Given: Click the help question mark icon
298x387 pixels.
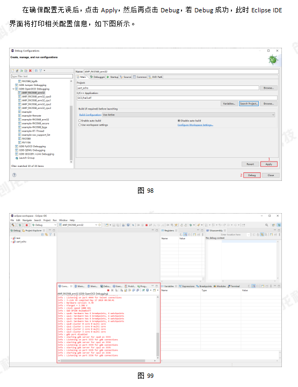Looking at the screenshot, I should pos(14,175).
